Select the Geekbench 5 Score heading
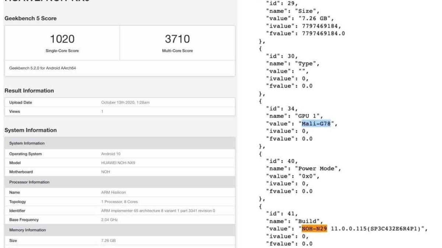 31,18
